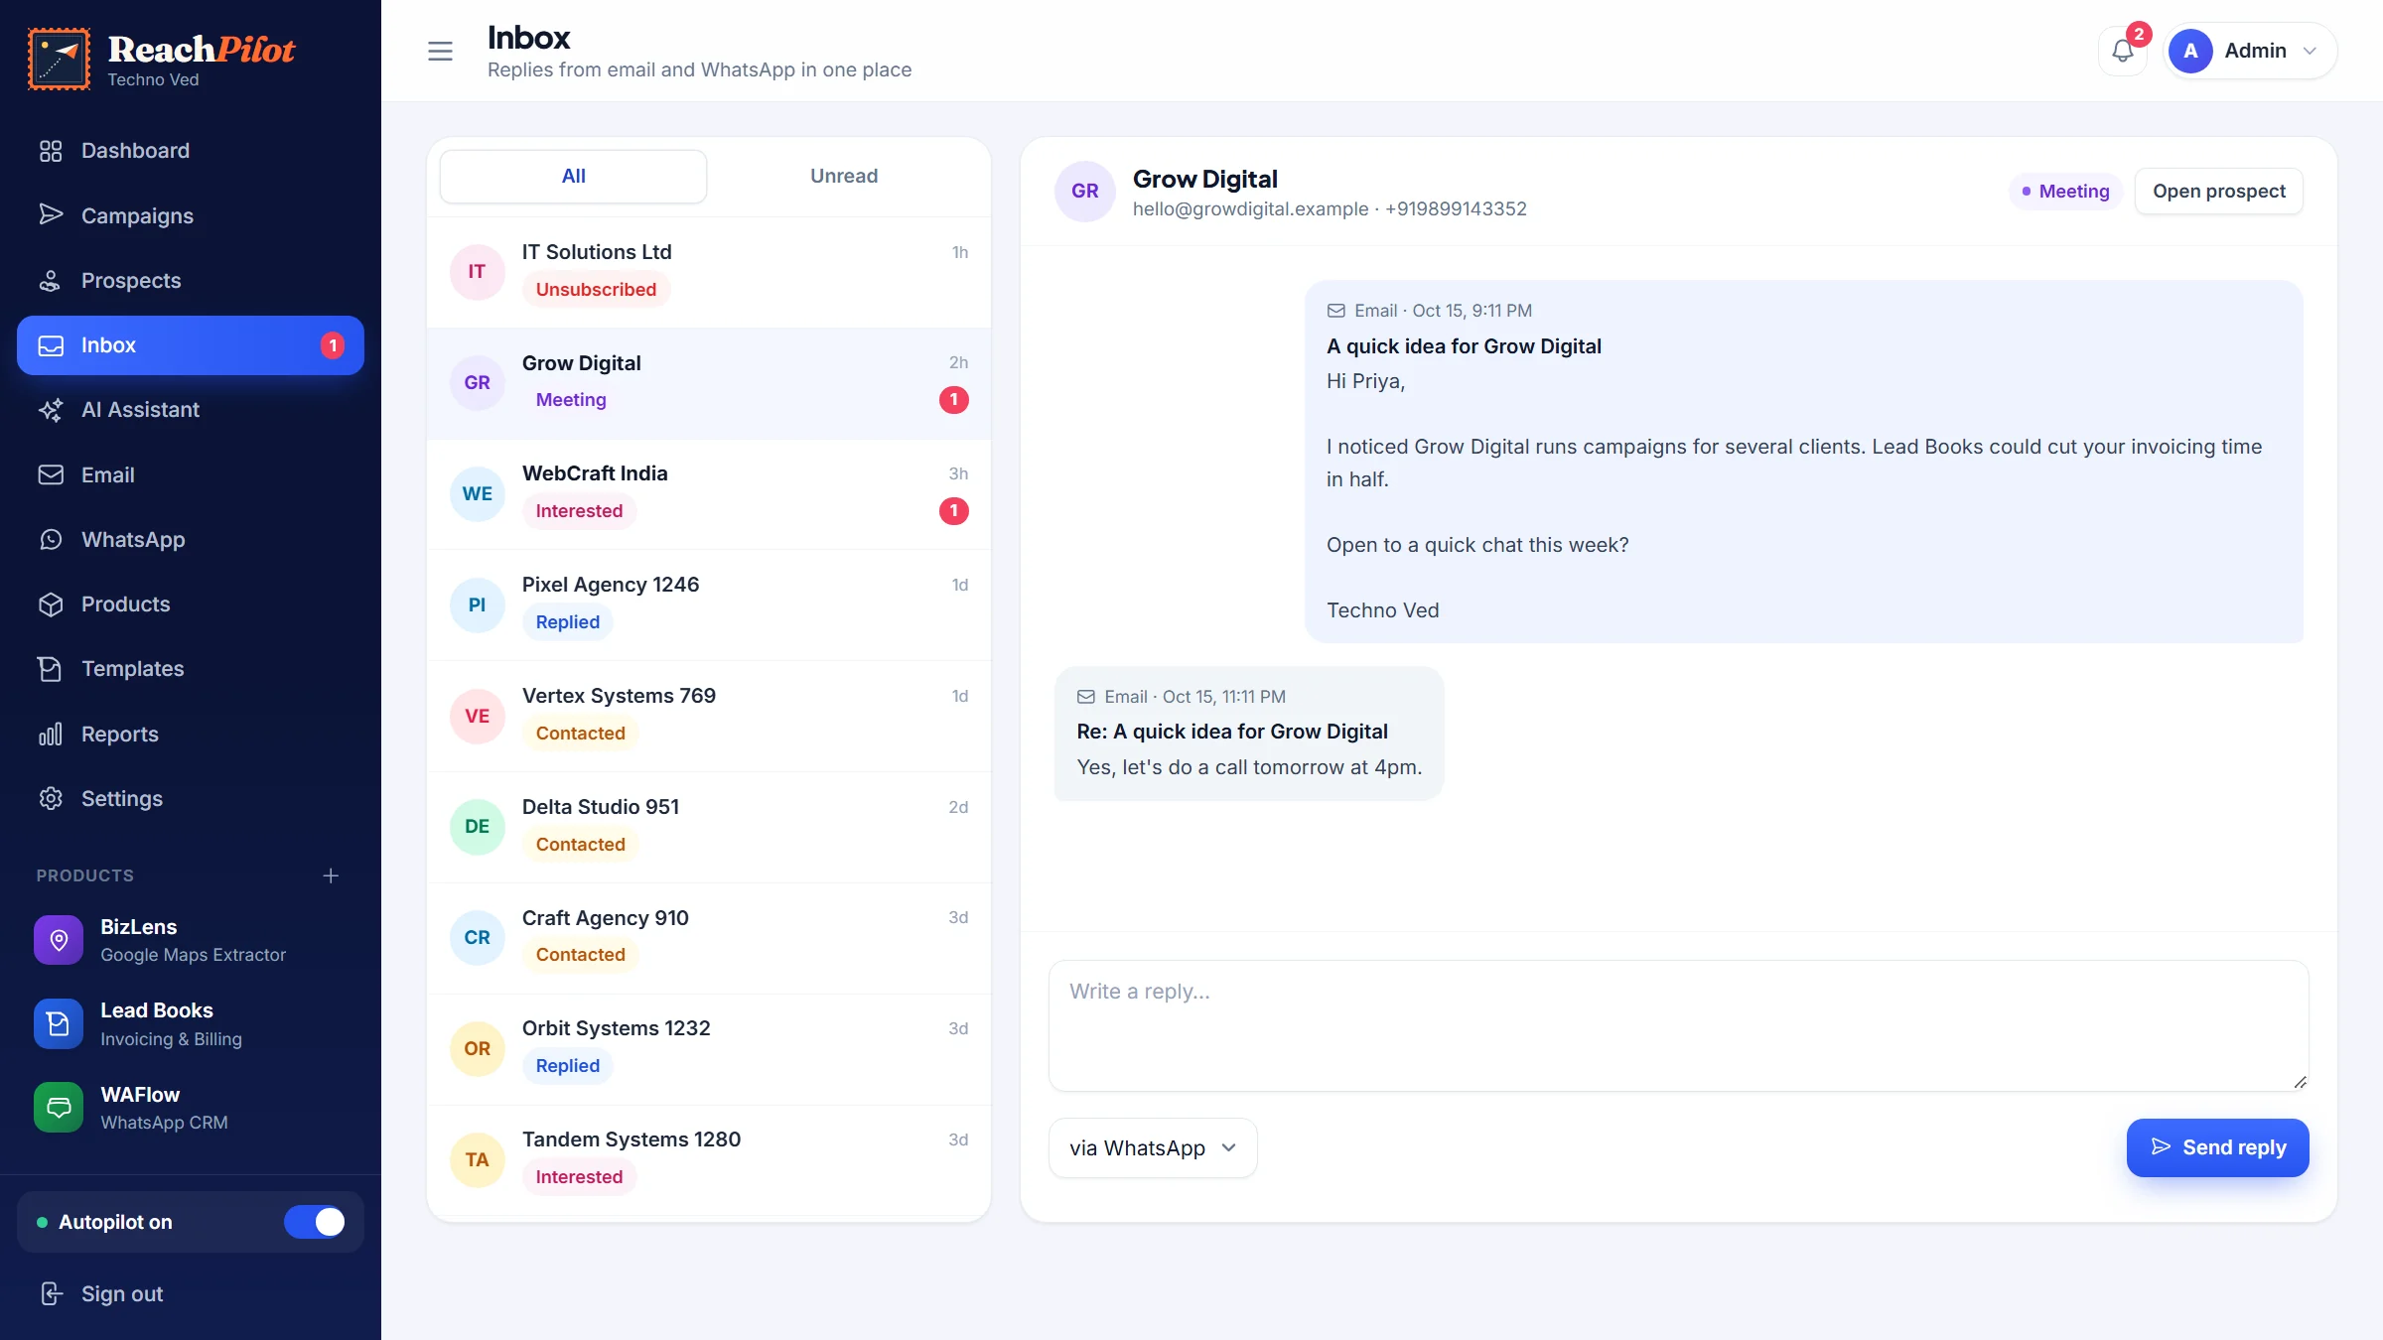Click the Meeting status badge in header
Viewport: 2383px width, 1340px height.
2065,191
